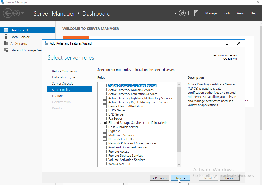This screenshot has height=185, width=262.
Task: Click the Refresh icon in Server Manager header
Action: click(182, 13)
